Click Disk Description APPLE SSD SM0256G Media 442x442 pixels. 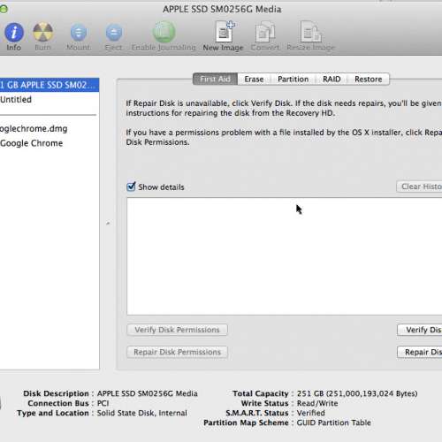coord(148,393)
